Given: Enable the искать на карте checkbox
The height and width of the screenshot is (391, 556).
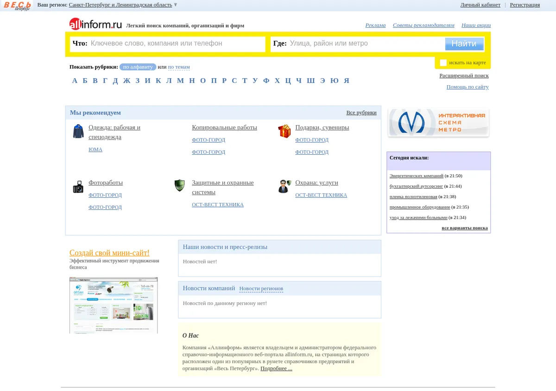Looking at the screenshot, I should tap(443, 63).
